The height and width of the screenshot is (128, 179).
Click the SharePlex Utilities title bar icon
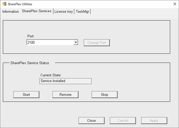[4, 4]
